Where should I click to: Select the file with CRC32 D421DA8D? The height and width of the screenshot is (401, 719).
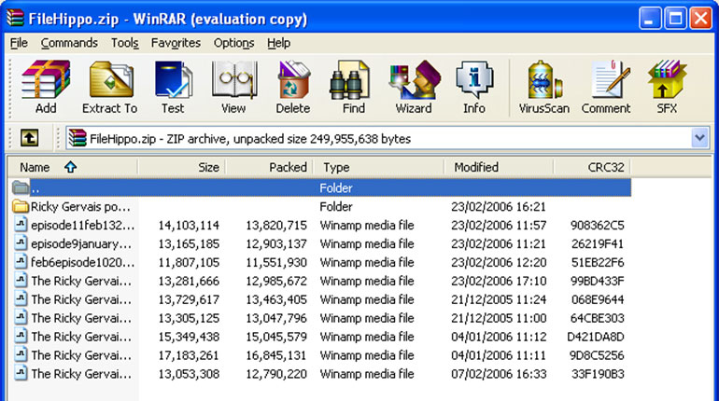pos(319,337)
